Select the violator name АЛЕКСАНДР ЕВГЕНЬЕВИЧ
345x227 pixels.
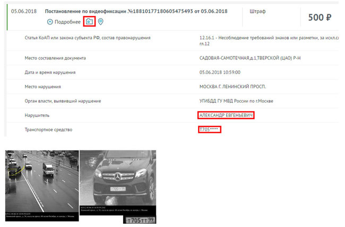click(226, 115)
